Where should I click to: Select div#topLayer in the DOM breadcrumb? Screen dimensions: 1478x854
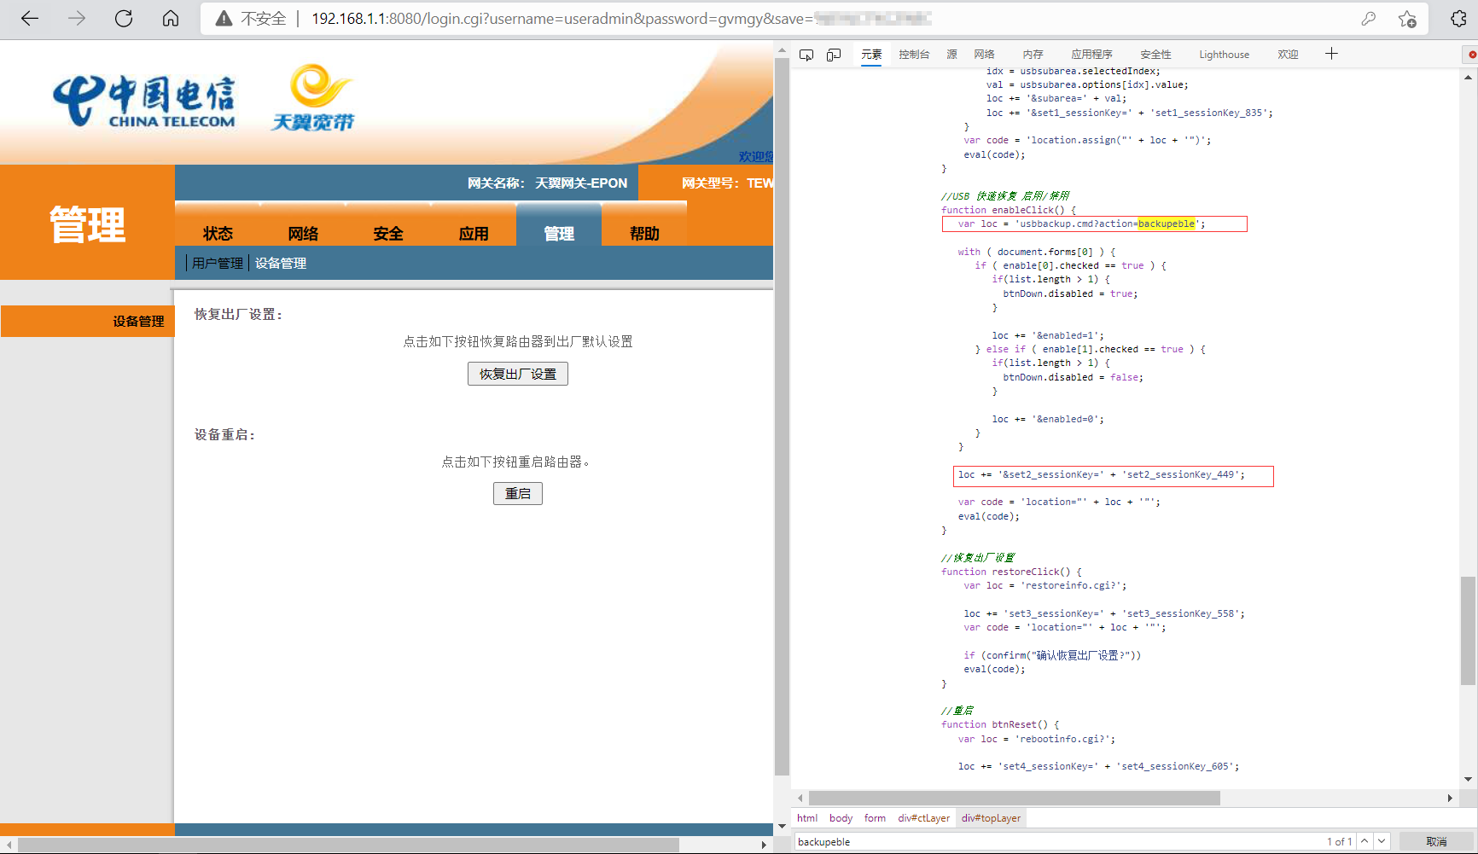pyautogui.click(x=991, y=818)
